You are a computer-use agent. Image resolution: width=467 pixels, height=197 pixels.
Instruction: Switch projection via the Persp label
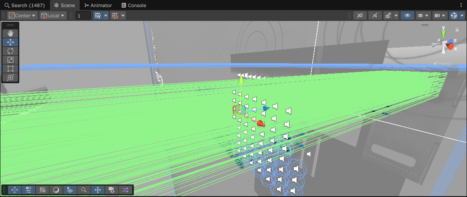(x=442, y=64)
